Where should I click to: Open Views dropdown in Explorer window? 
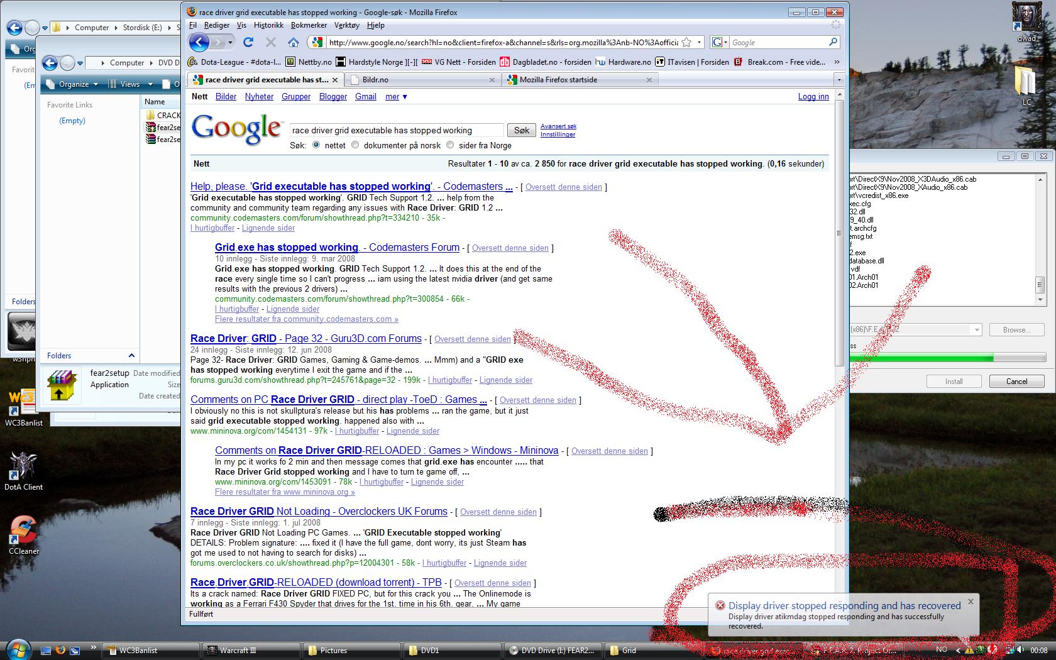[x=130, y=84]
